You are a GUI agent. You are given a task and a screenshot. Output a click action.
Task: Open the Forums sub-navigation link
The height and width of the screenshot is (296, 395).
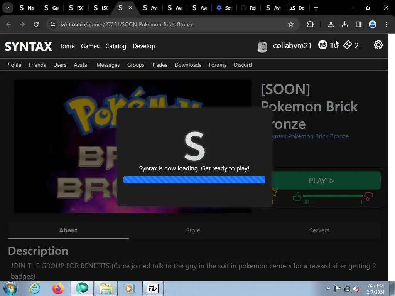pos(218,65)
